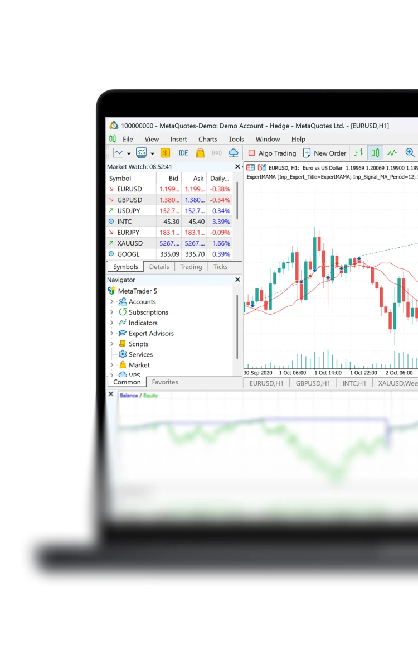Viewport: 418px width, 654px height.
Task: Open the Help menu
Action: (x=298, y=140)
